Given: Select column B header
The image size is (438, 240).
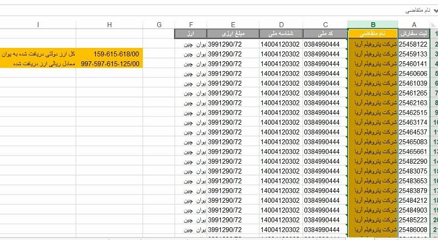Looking at the screenshot, I should click(x=372, y=24).
